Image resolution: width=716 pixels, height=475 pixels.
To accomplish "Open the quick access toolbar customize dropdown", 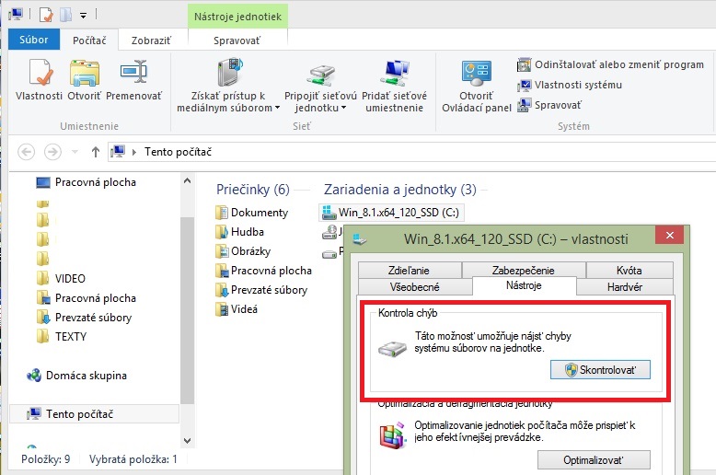I will pyautogui.click(x=83, y=16).
